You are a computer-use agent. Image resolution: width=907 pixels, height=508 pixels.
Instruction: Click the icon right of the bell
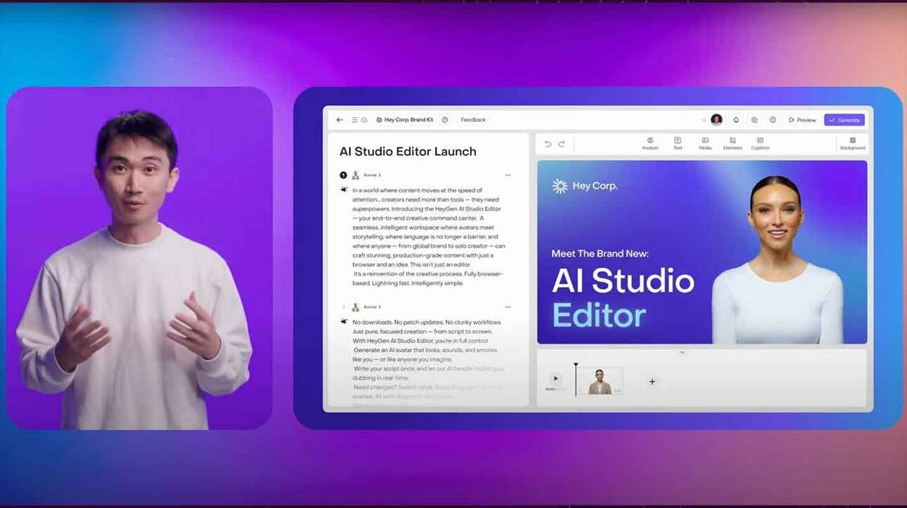(755, 120)
